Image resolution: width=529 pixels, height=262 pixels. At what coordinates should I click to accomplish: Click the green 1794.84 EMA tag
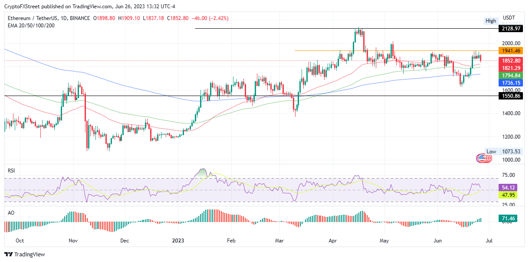(x=511, y=75)
